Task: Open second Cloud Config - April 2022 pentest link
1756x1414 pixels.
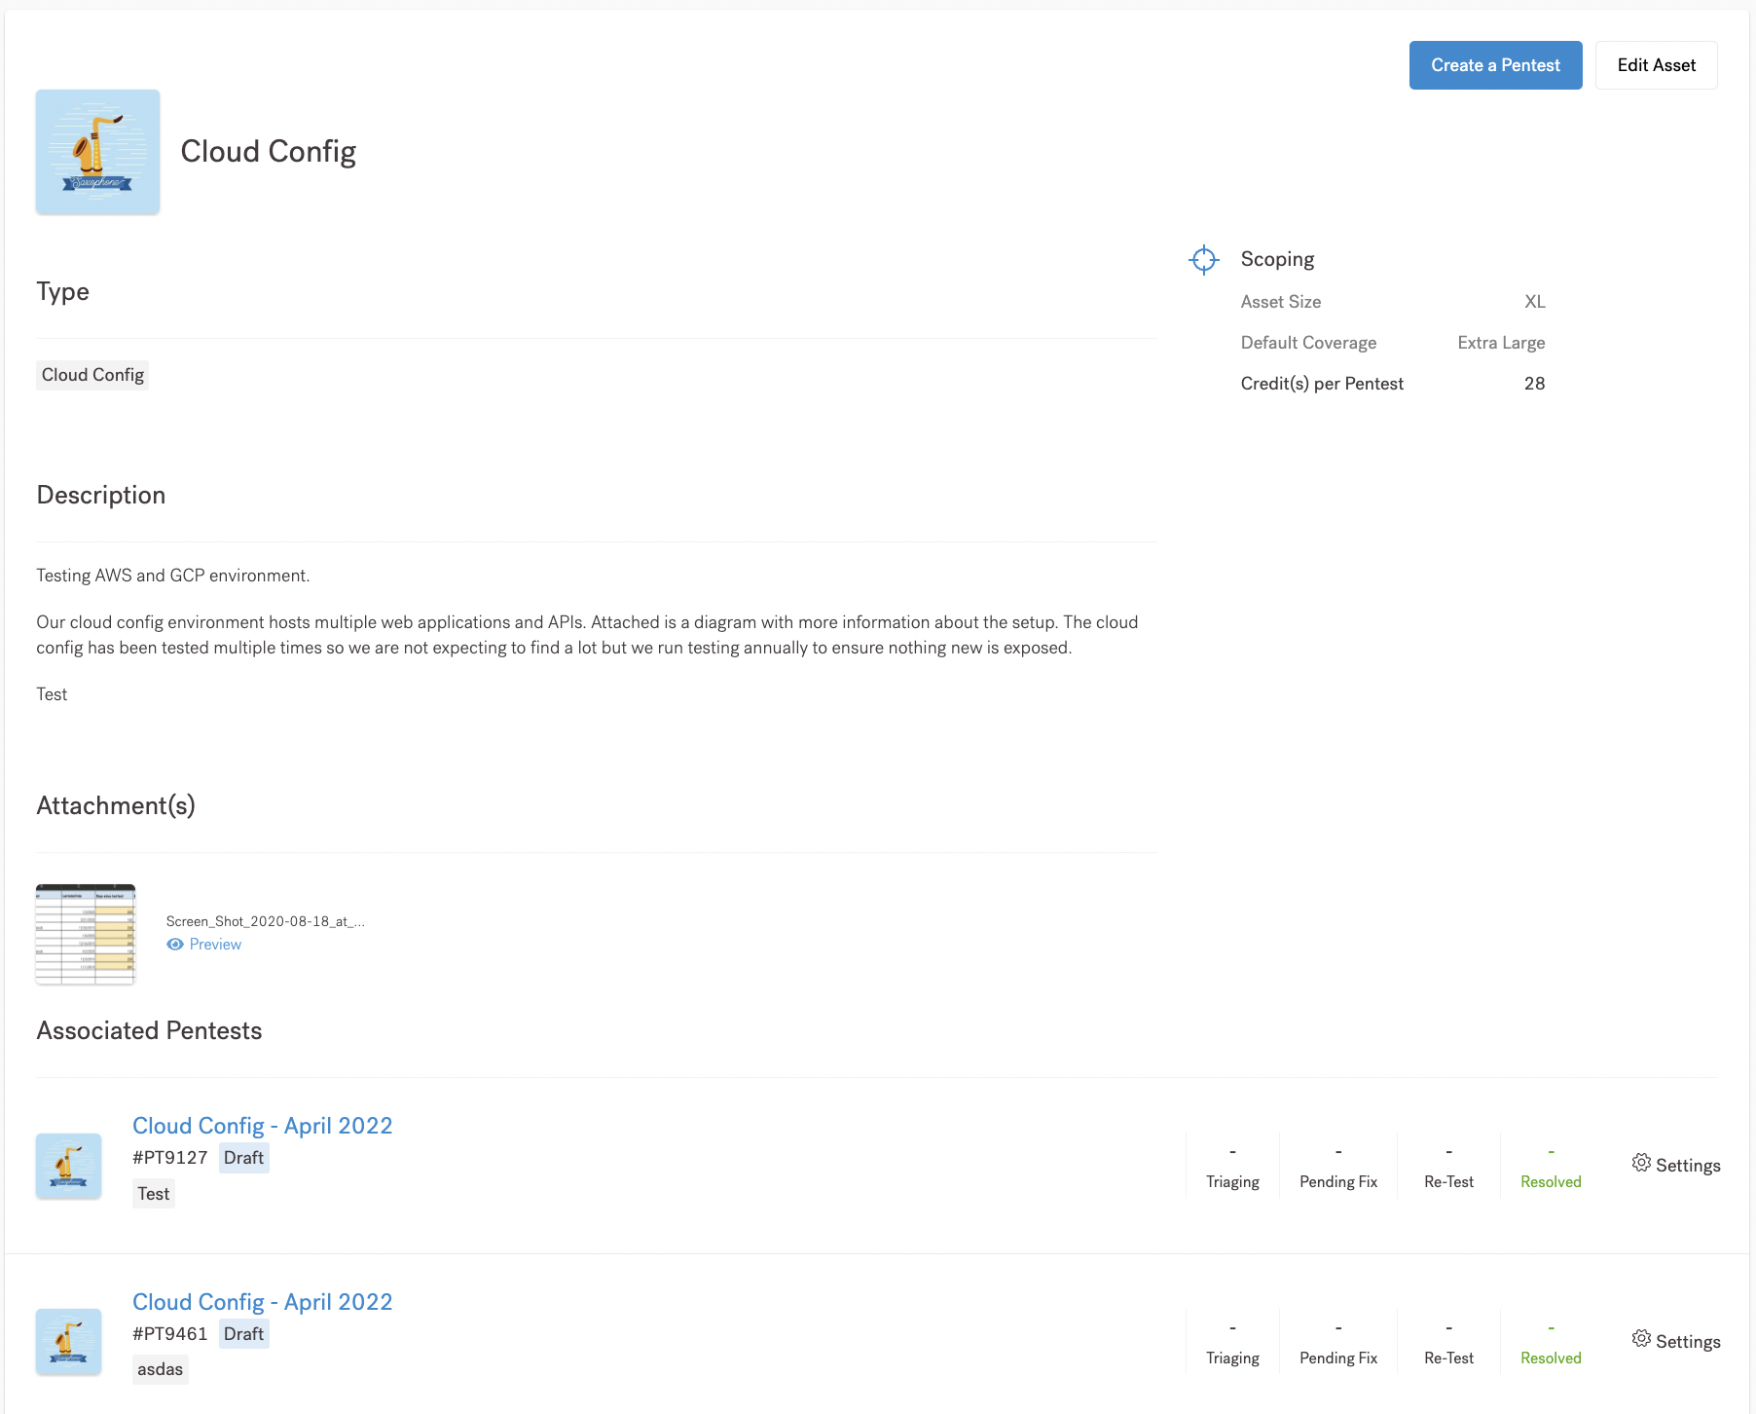Action: point(263,1302)
